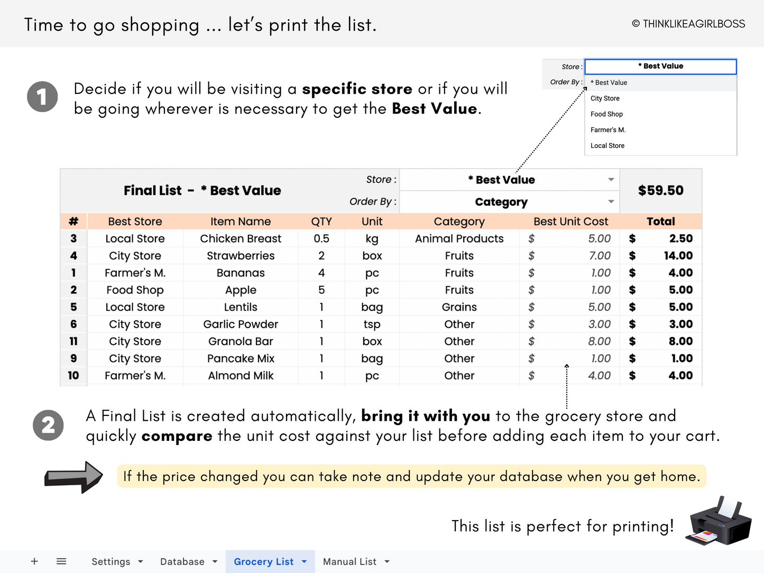Click the step 2 numbered circle
The image size is (764, 573).
click(x=48, y=425)
